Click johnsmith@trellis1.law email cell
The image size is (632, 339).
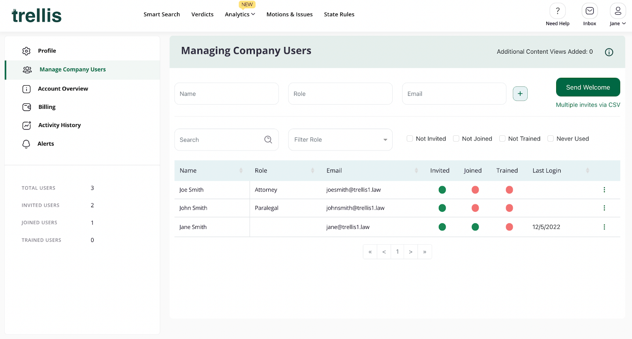[x=355, y=208]
